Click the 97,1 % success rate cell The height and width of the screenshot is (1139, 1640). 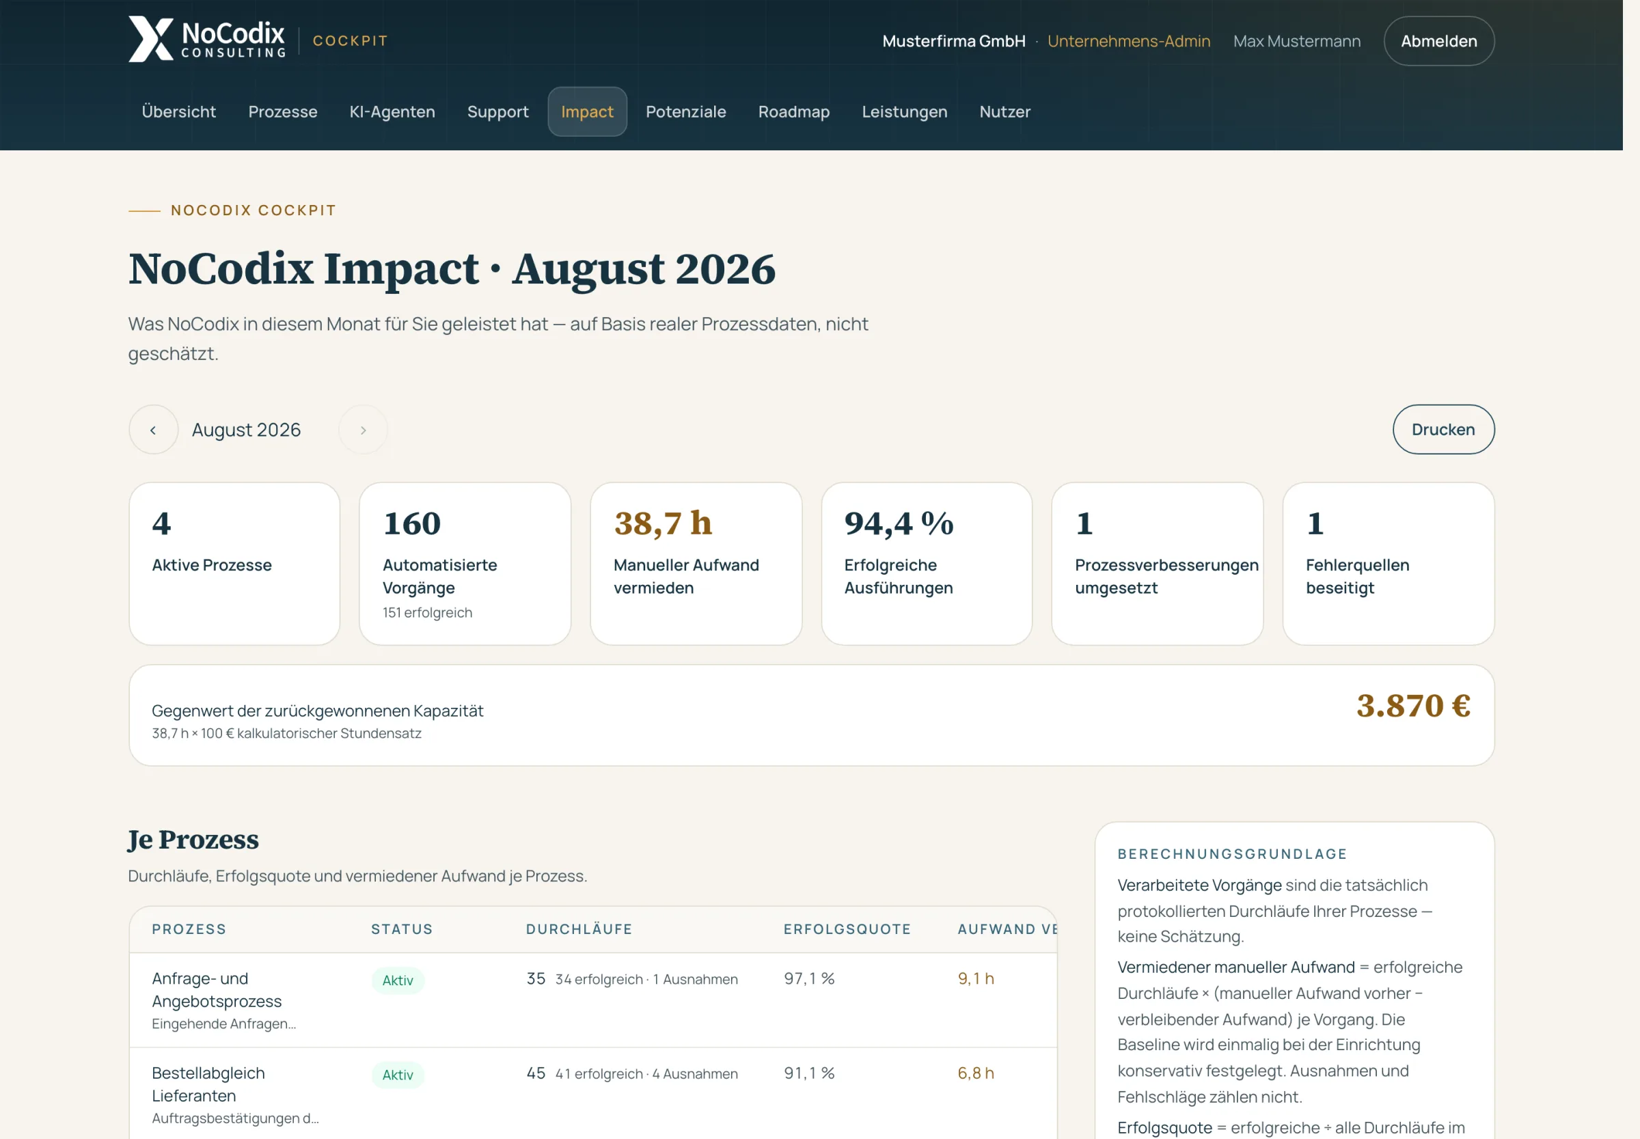[x=809, y=978]
